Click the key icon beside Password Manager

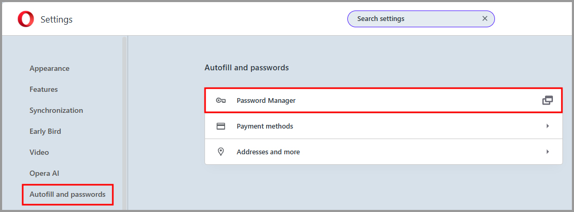pyautogui.click(x=221, y=100)
